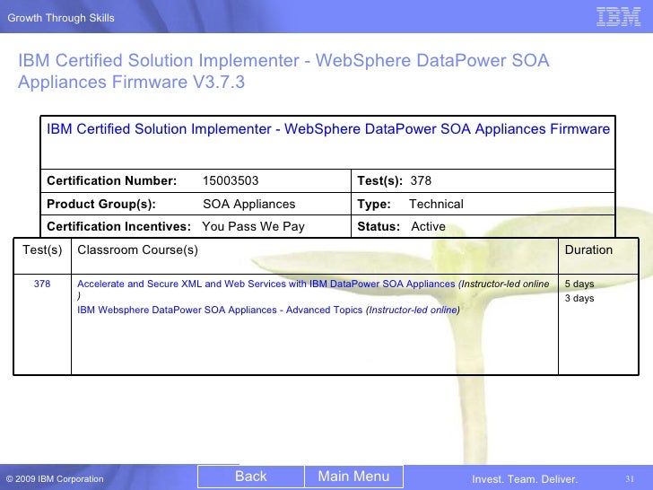
Task: Select the '3 days' duration
Action: (579, 298)
